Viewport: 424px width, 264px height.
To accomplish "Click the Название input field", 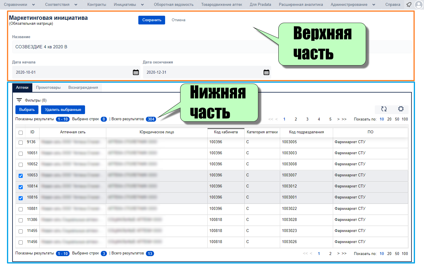I will (212, 47).
